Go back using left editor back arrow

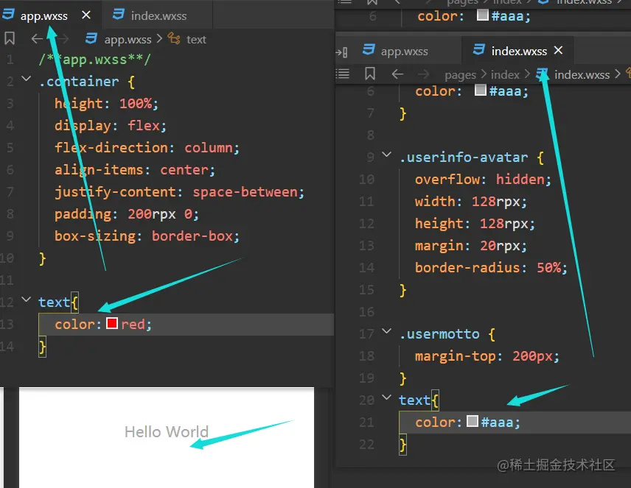[x=37, y=38]
